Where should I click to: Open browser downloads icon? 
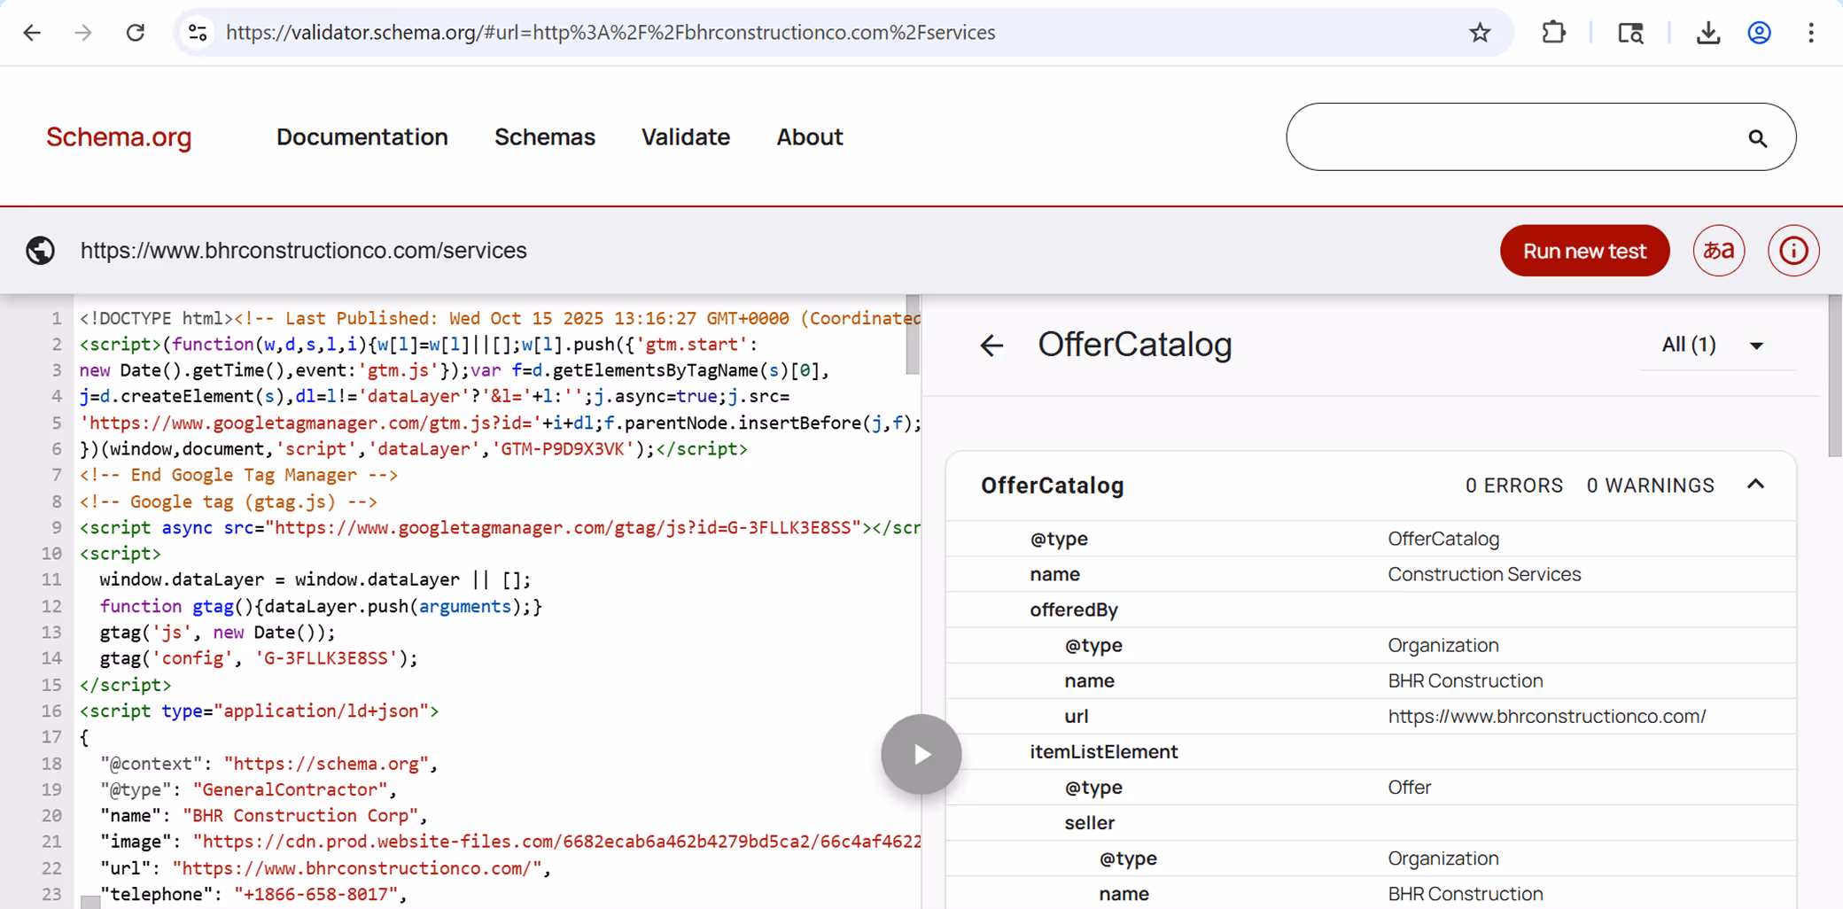[1707, 33]
